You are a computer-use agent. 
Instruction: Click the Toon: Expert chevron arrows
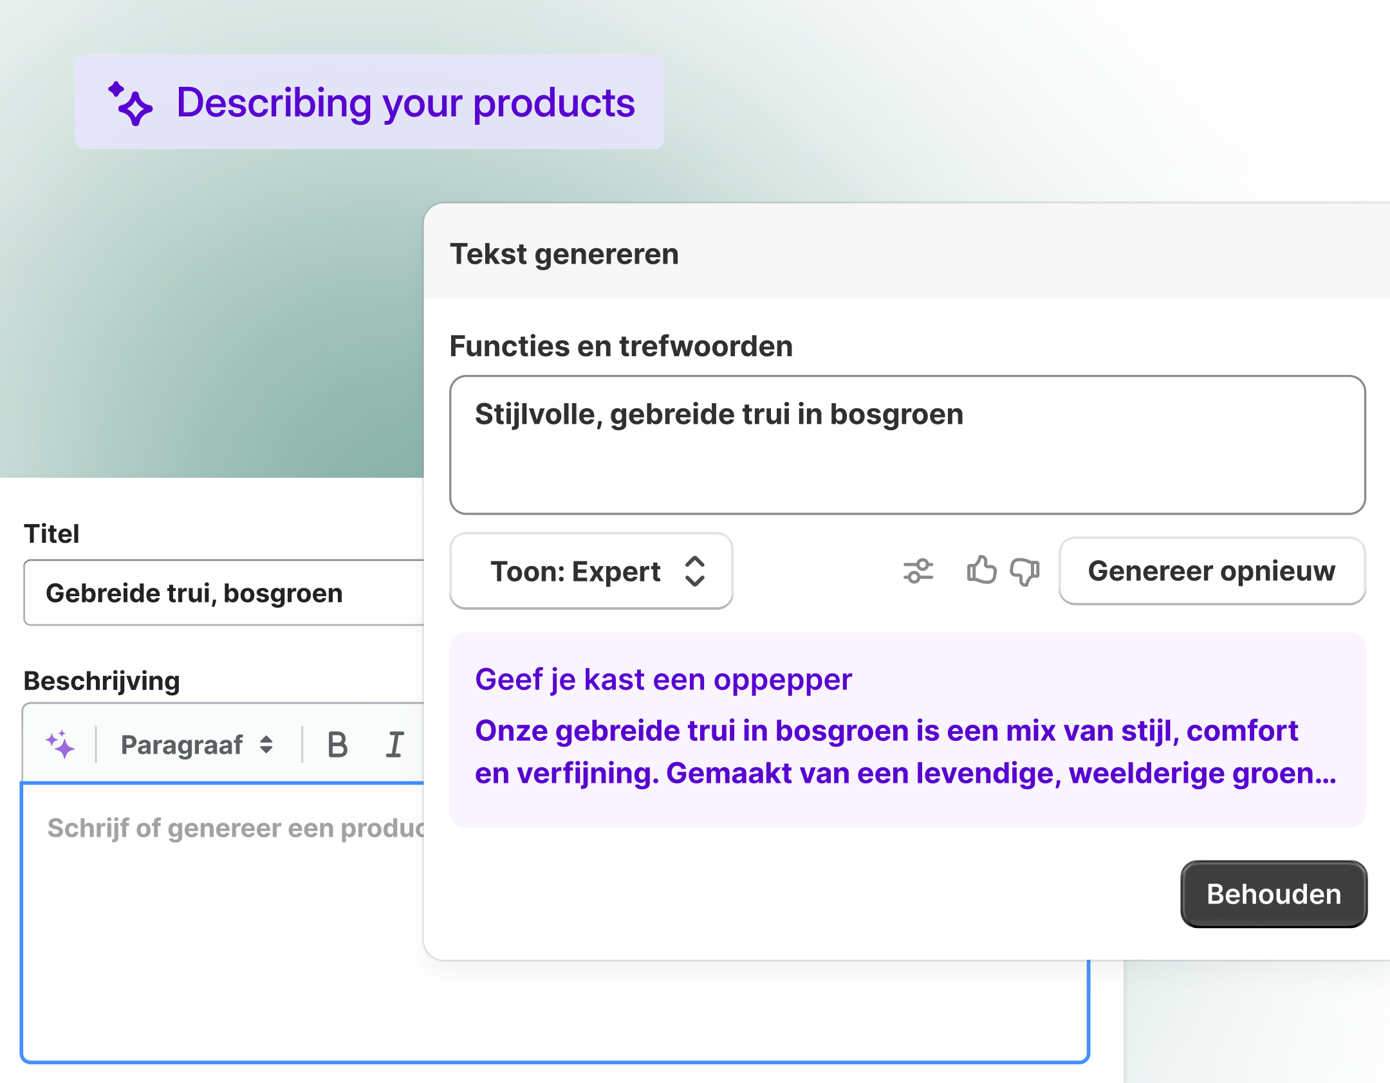point(694,571)
